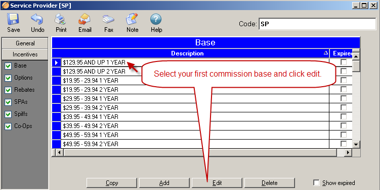380x190 pixels.
Task: Close the Service Provider window
Action: point(373,6)
